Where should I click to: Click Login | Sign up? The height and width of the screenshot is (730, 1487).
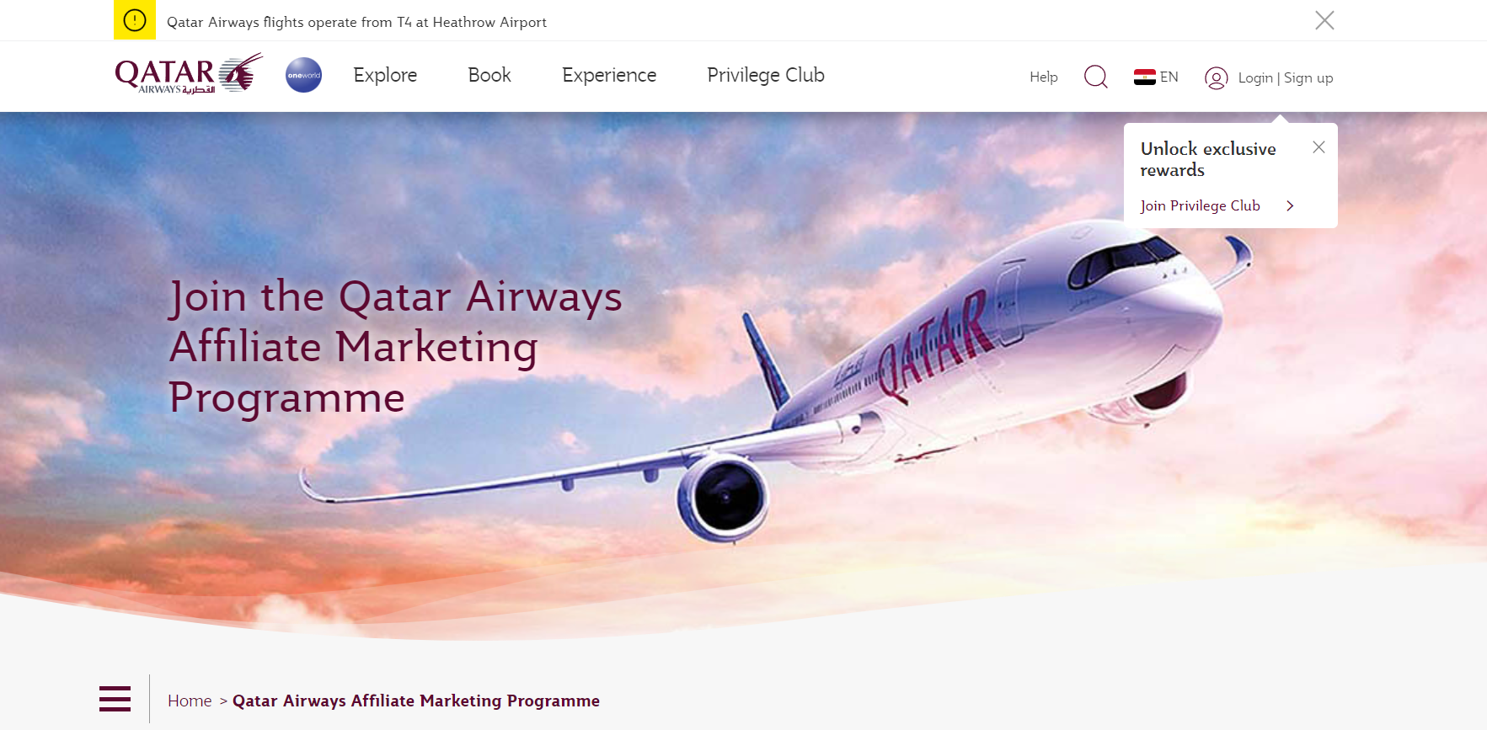[1285, 77]
